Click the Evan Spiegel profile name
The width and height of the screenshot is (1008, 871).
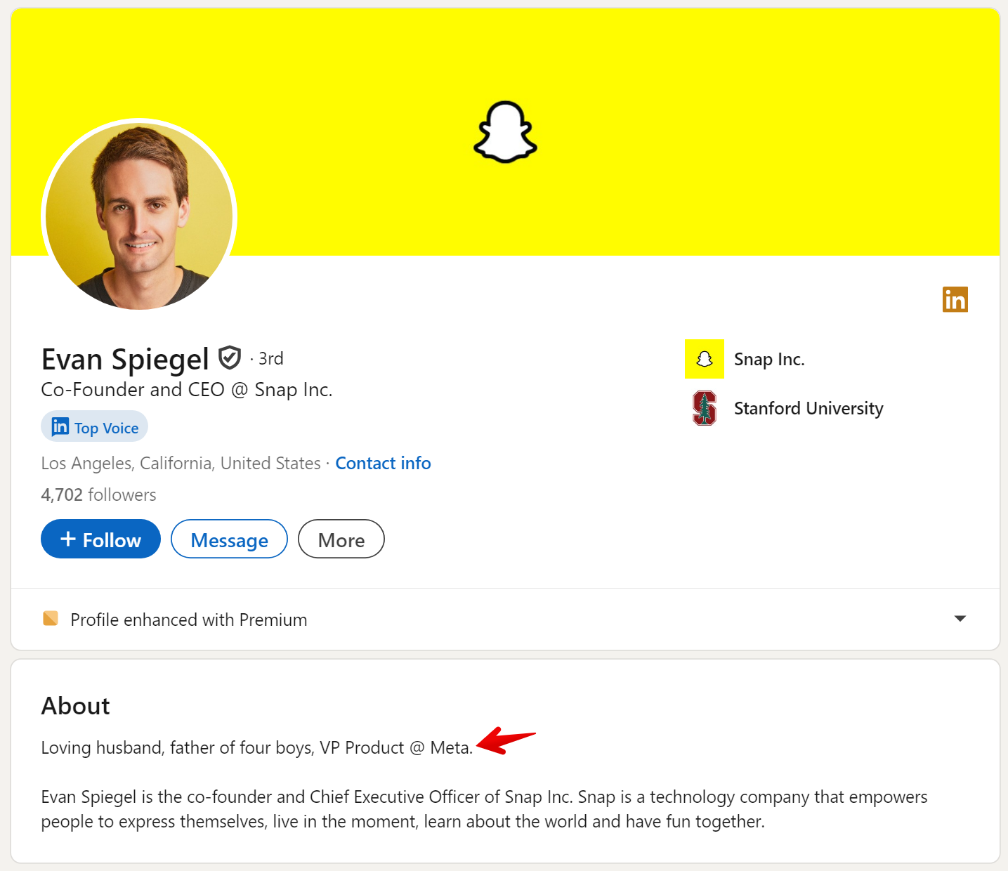(x=125, y=360)
